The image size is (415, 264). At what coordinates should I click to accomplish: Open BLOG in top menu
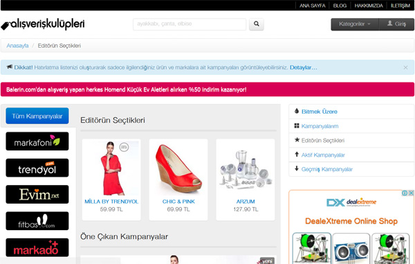[x=340, y=6]
